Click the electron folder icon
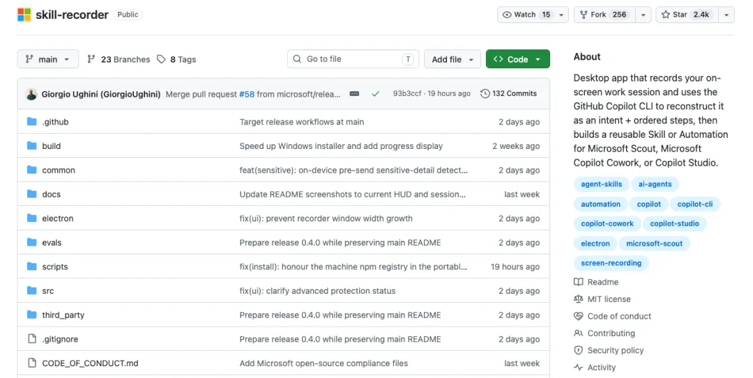Screen dimensions: 753x378 [x=31, y=218]
